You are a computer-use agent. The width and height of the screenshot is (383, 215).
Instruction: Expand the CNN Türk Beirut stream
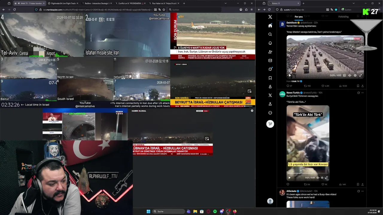tap(249, 91)
